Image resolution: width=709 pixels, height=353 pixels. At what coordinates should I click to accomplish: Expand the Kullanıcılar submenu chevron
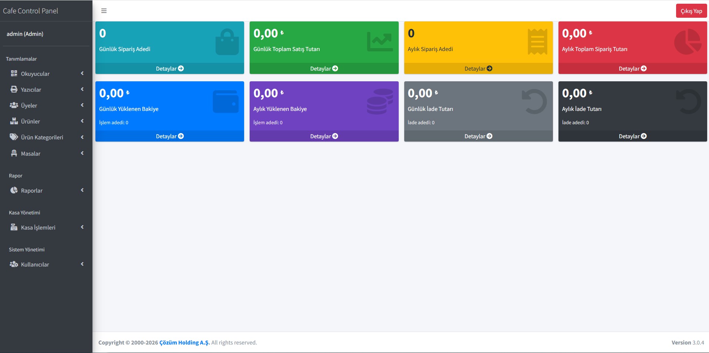(x=82, y=264)
